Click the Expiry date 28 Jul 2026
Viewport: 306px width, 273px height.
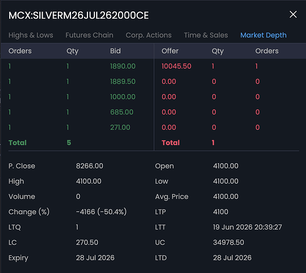(x=95, y=258)
